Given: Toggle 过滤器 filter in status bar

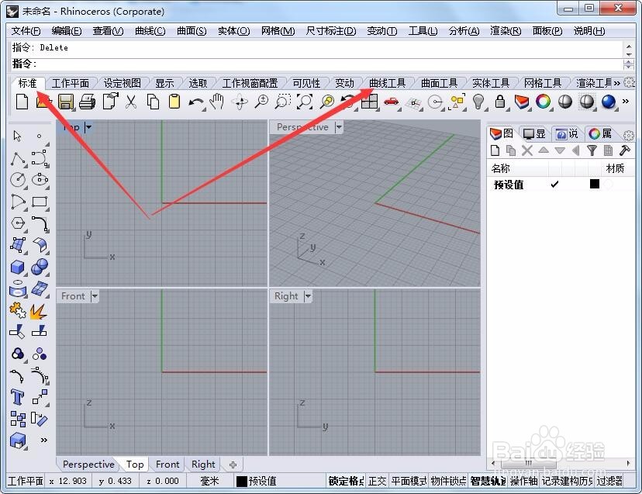Looking at the screenshot, I should (609, 482).
